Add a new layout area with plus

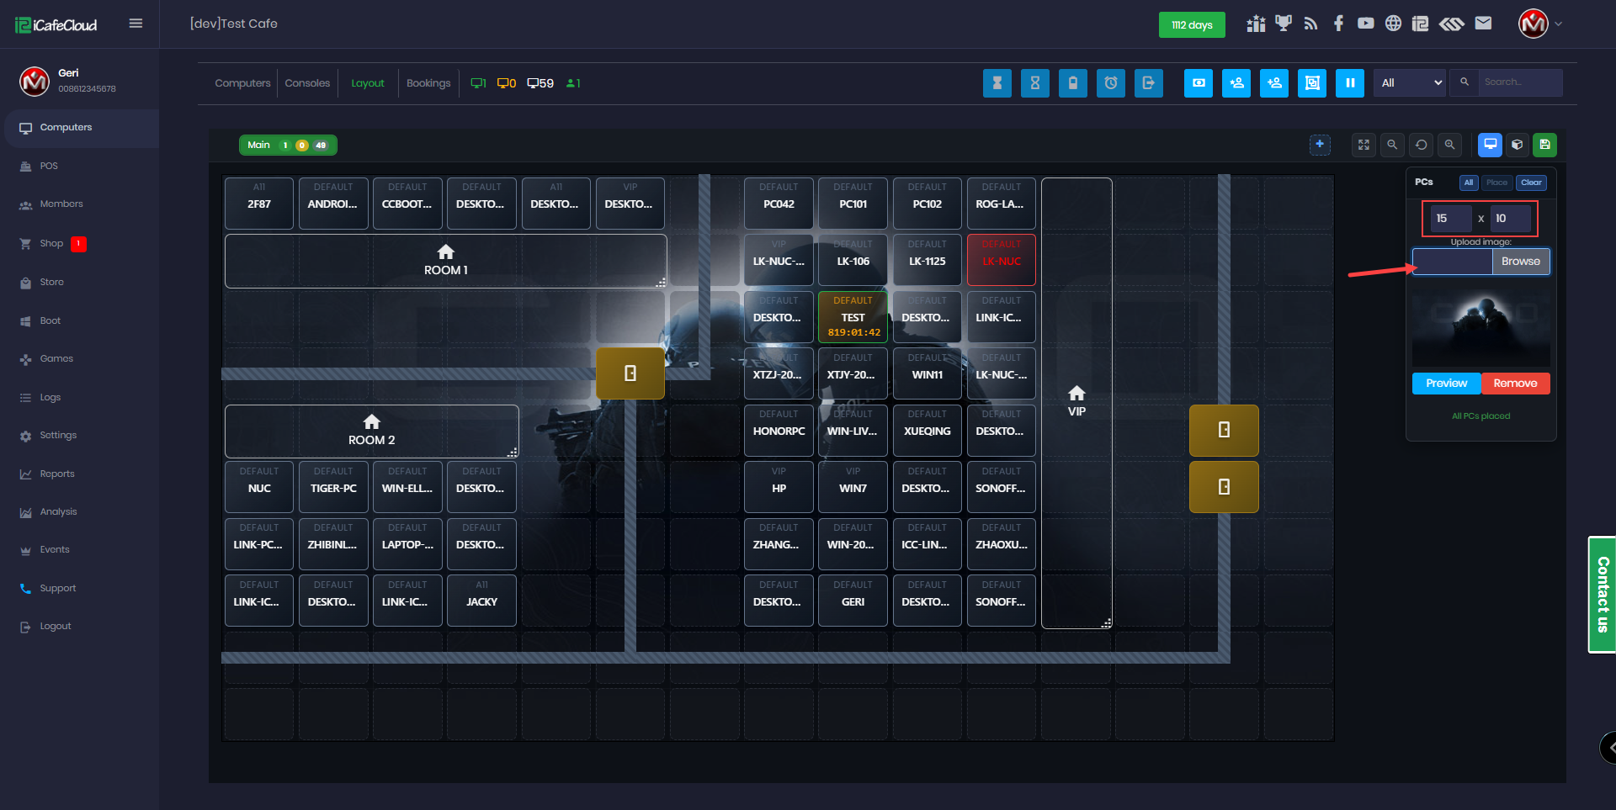click(x=1320, y=145)
